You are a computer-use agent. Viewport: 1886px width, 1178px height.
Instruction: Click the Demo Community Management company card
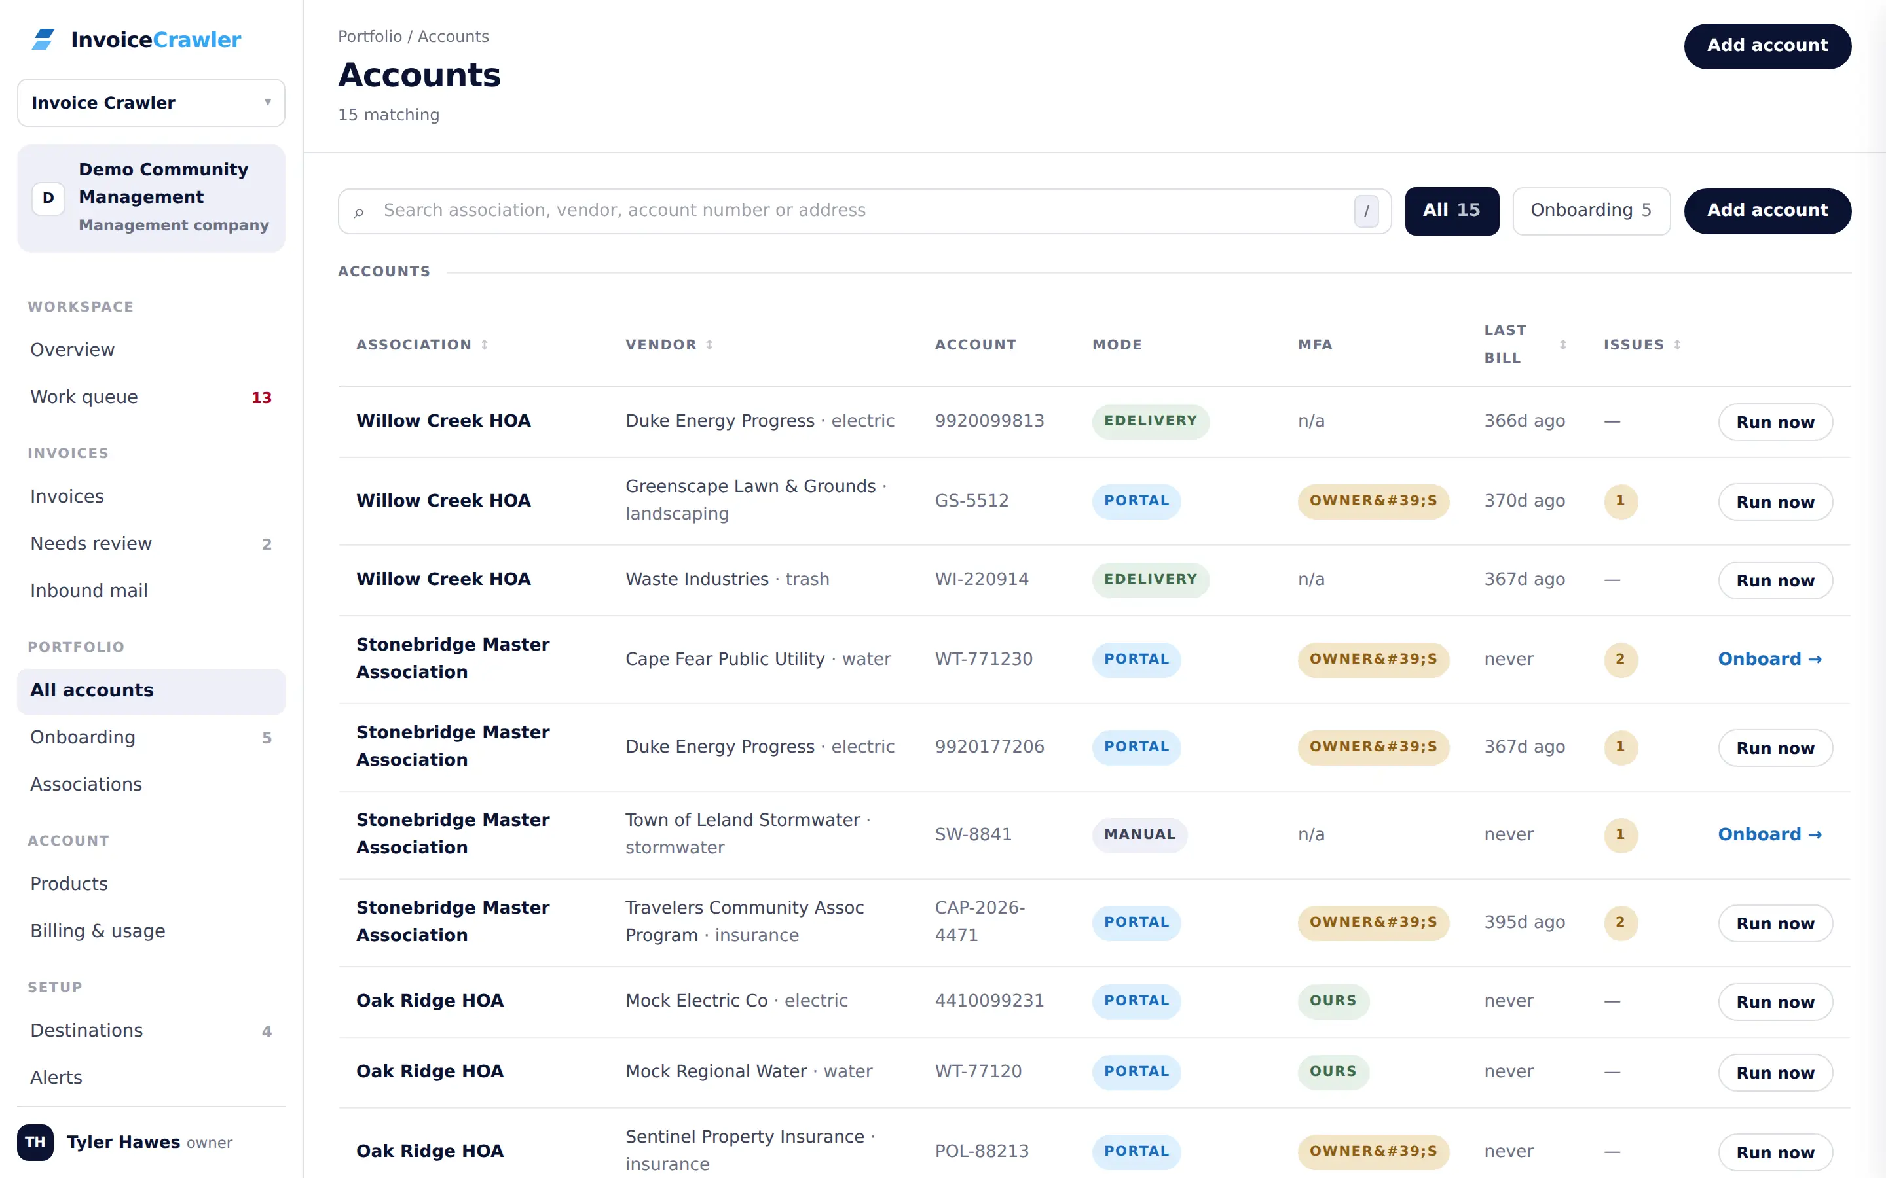pos(151,198)
